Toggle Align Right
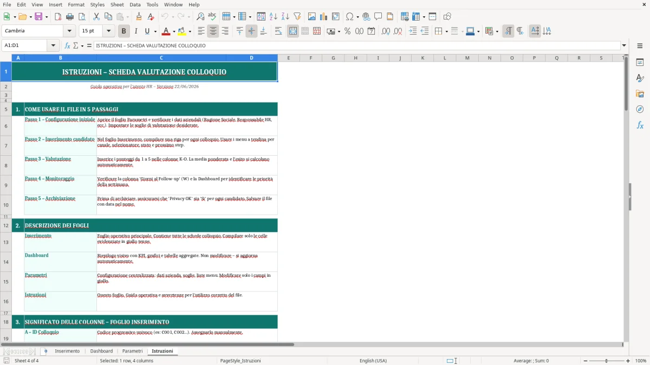650x365 pixels. coord(225,31)
